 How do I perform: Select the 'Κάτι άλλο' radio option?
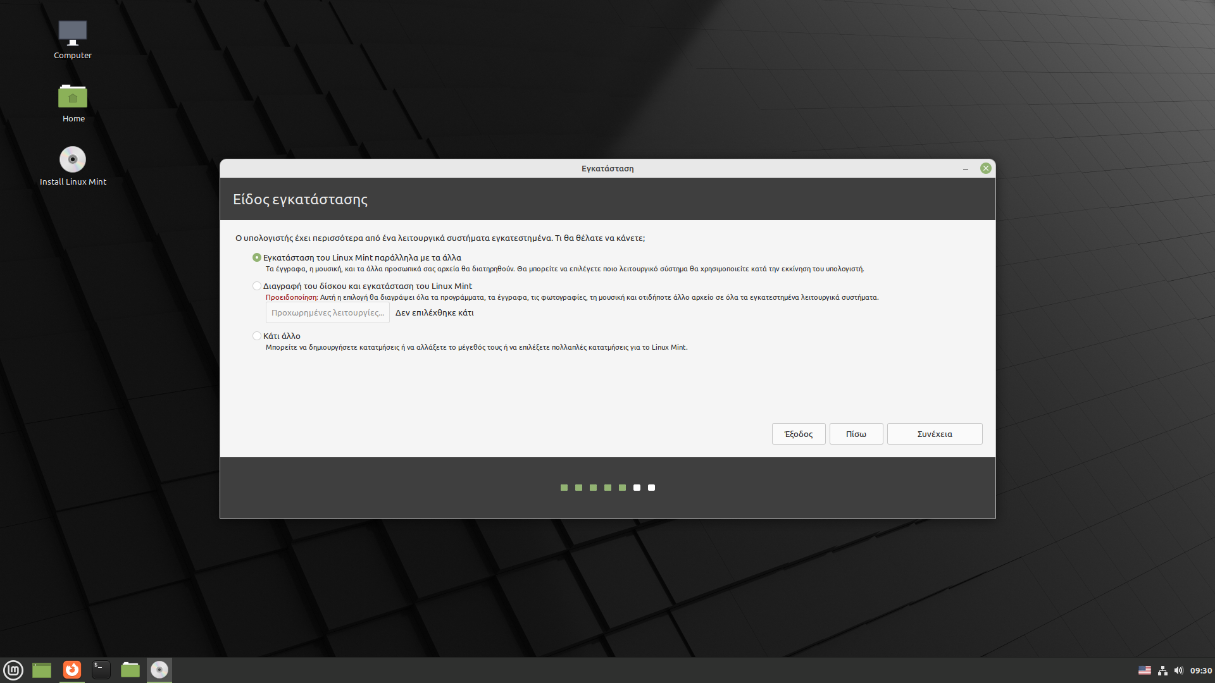(257, 336)
